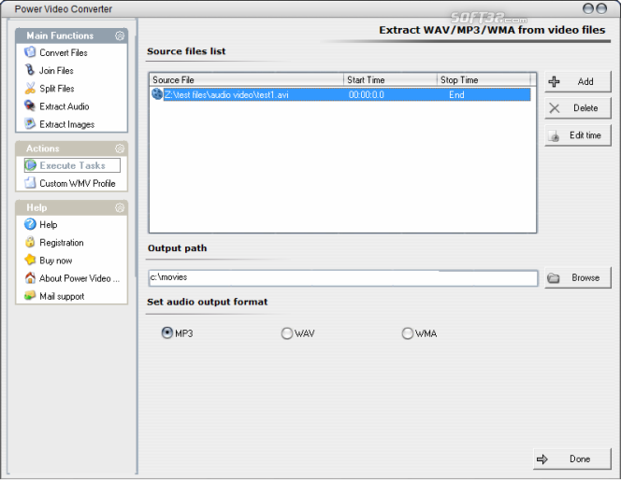Viewport: 621px width, 480px height.
Task: Click the film reel icon of test1.avi
Action: (157, 94)
